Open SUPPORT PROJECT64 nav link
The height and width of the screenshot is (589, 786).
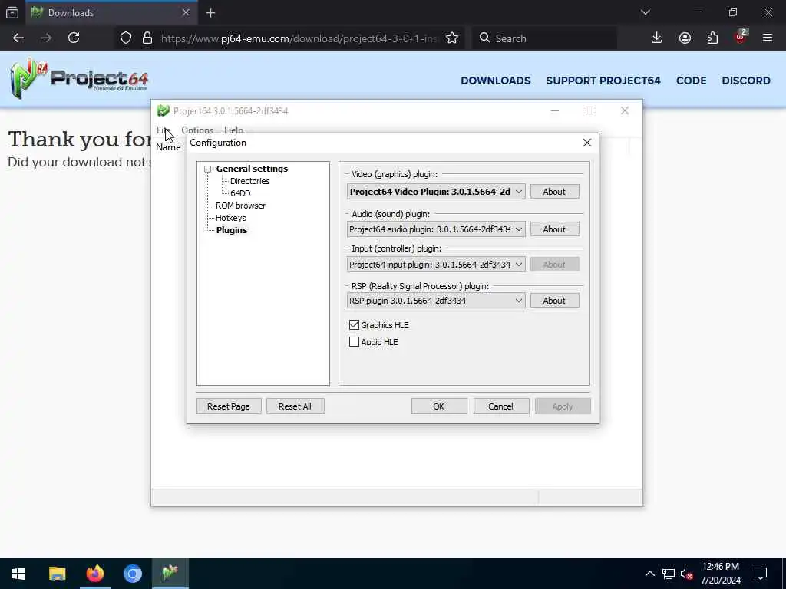coord(603,81)
